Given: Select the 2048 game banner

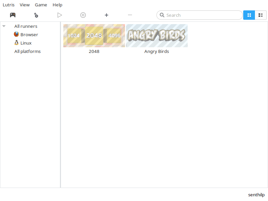Looking at the screenshot, I should 94,36.
